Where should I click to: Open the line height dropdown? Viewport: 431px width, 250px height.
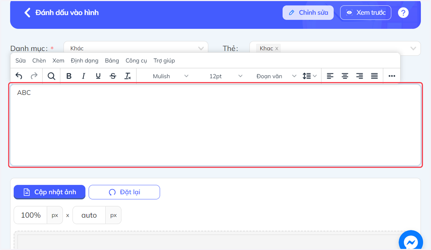tap(310, 76)
